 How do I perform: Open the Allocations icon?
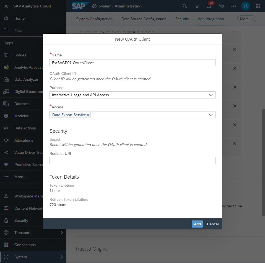tap(6, 140)
